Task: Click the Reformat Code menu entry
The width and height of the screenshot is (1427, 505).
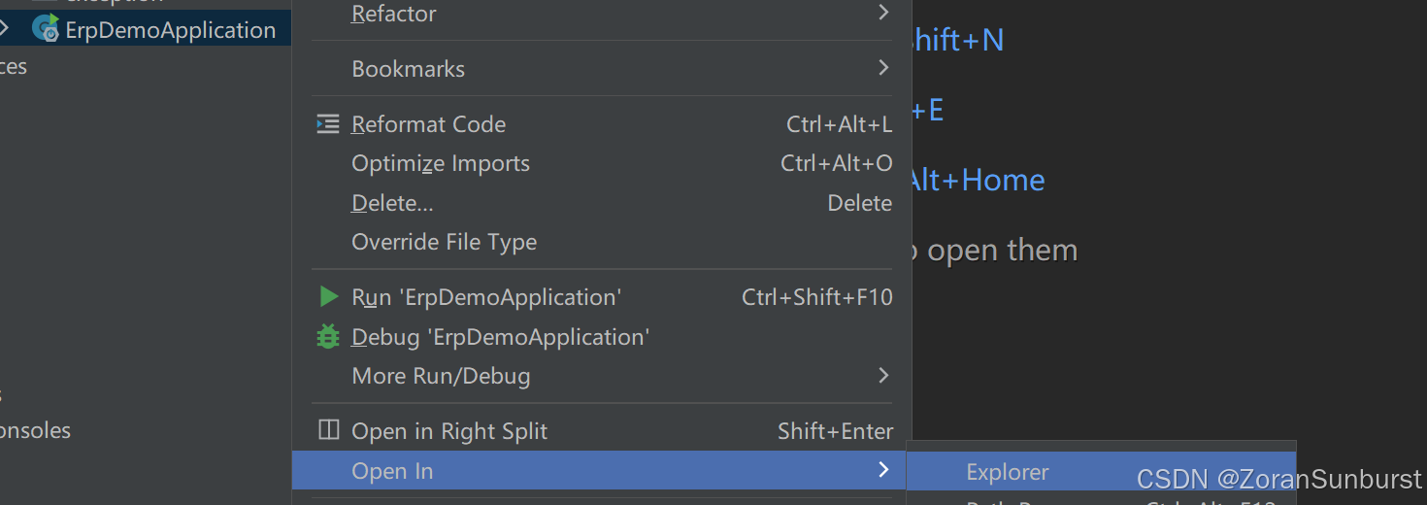Action: [602, 124]
